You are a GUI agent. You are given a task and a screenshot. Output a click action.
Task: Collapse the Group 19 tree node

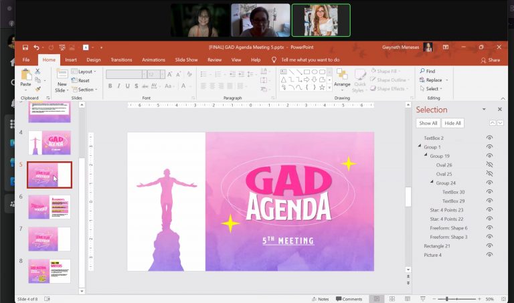click(426, 156)
